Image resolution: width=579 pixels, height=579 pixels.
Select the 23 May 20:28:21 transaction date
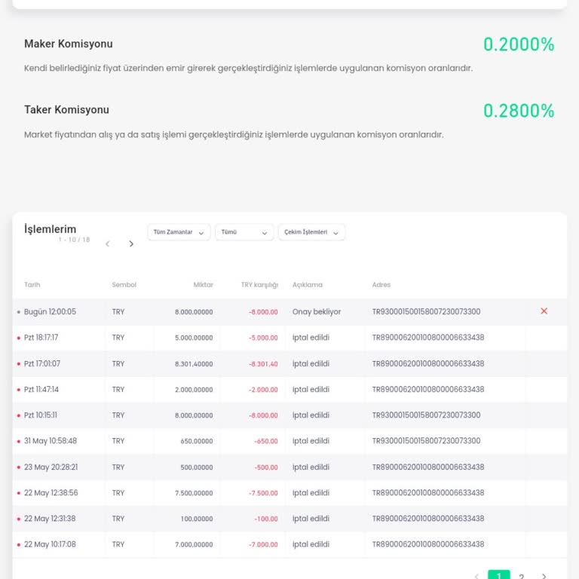[x=51, y=467]
